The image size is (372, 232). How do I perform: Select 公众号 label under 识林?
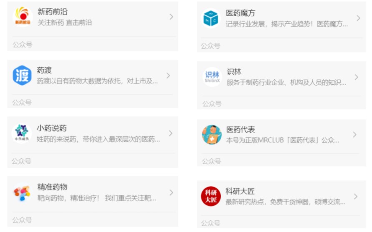(212, 104)
